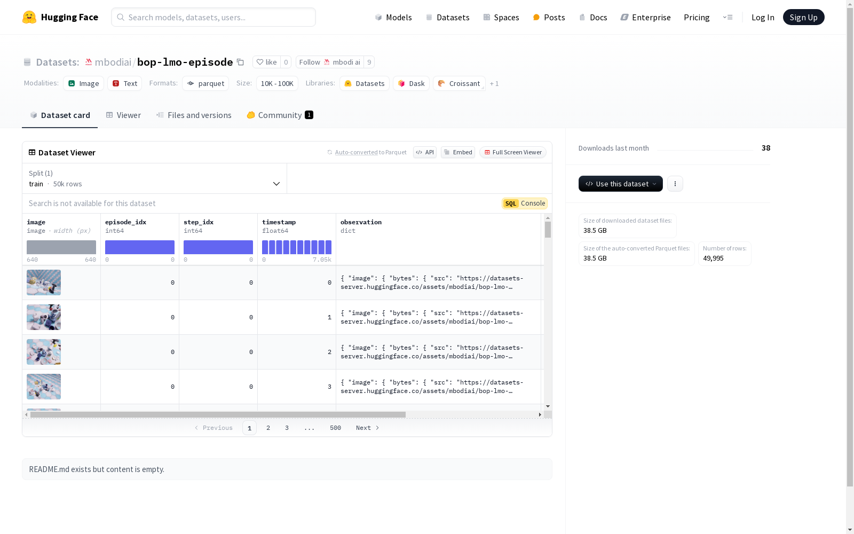Go to page 2 of results
This screenshot has width=854, height=534.
click(268, 428)
